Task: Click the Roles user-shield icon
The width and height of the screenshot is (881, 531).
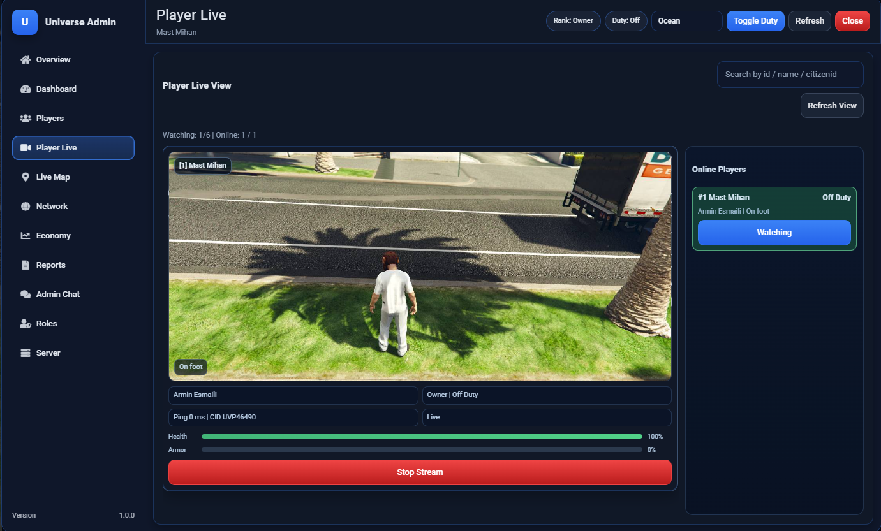Action: pos(26,324)
